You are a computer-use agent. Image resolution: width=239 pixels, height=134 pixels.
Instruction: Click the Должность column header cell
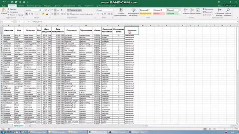(71, 31)
